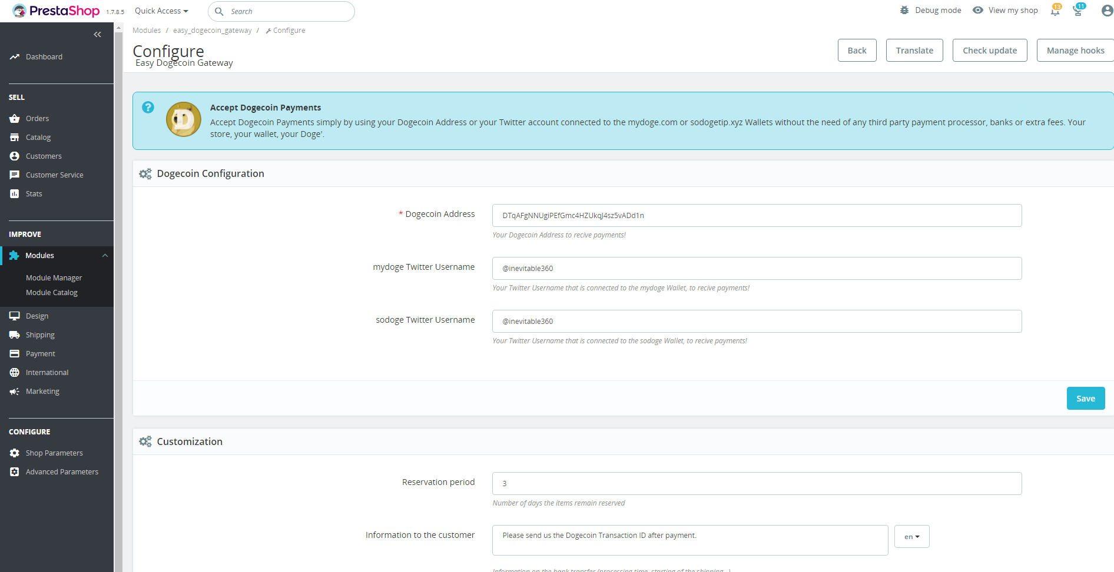Click the Design monitor icon
The height and width of the screenshot is (572, 1114).
tap(15, 316)
